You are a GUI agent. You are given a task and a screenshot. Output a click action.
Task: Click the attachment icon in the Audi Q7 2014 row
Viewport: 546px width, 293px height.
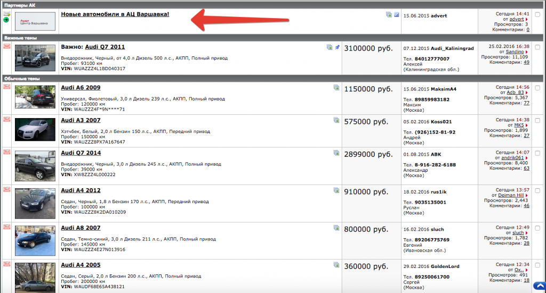click(x=336, y=153)
